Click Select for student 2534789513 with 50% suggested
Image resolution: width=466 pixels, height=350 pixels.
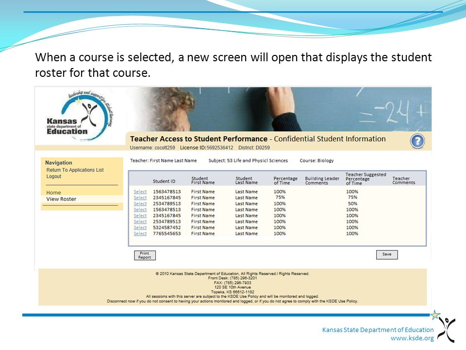tap(140, 204)
